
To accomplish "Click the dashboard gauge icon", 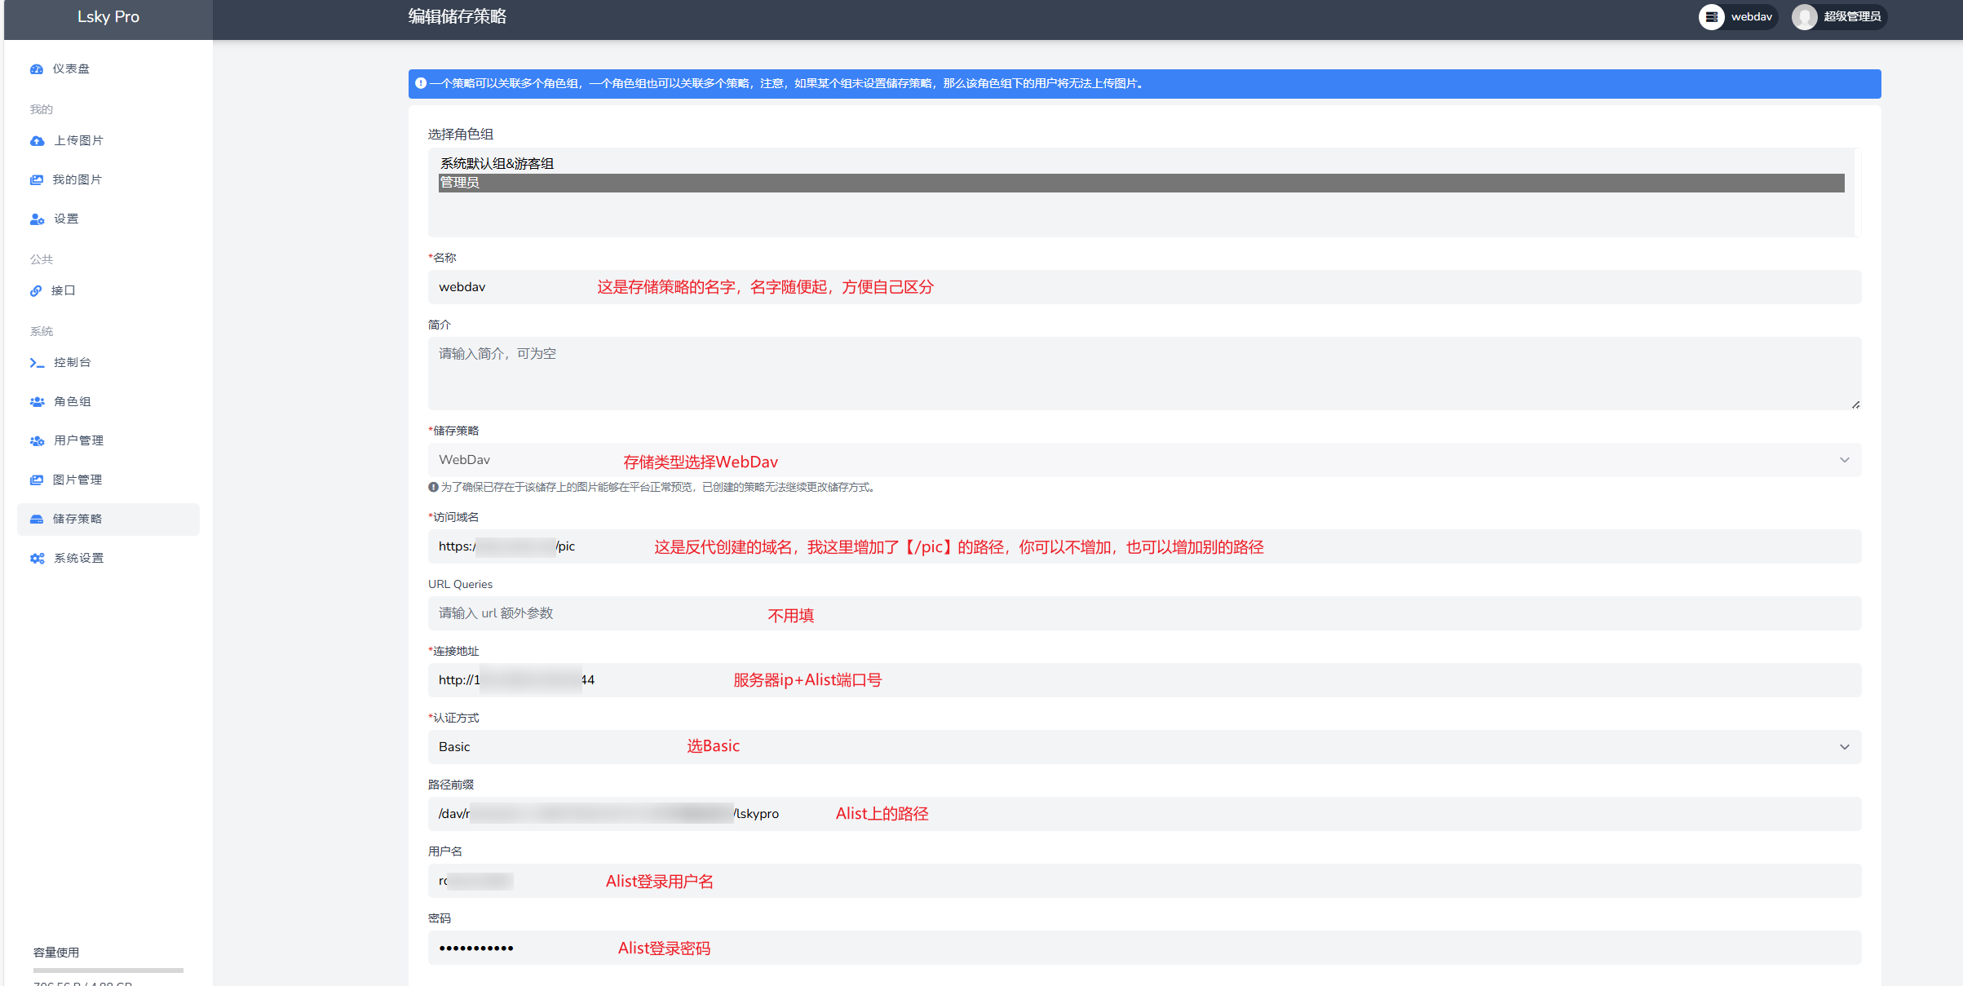I will coord(37,69).
